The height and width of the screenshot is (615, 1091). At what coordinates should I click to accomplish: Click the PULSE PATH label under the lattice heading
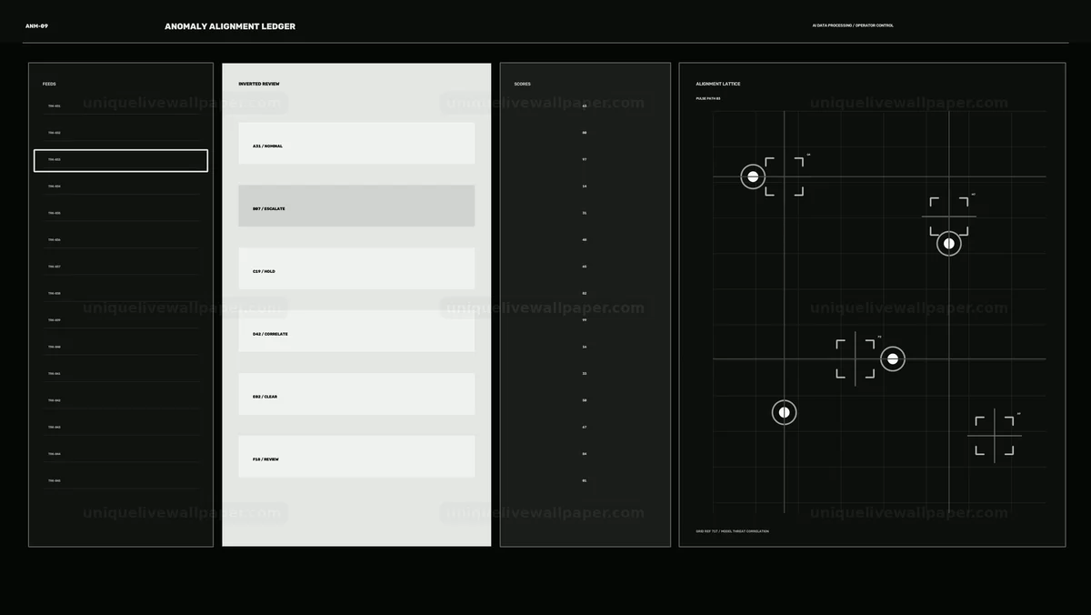pyautogui.click(x=708, y=98)
